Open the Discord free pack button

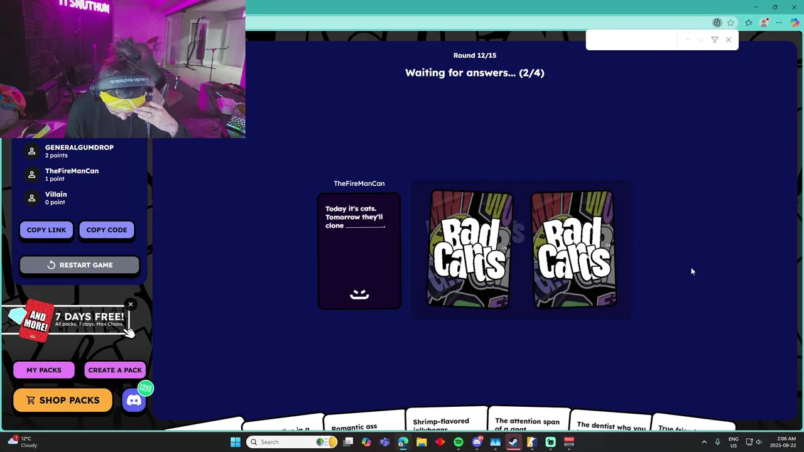134,400
